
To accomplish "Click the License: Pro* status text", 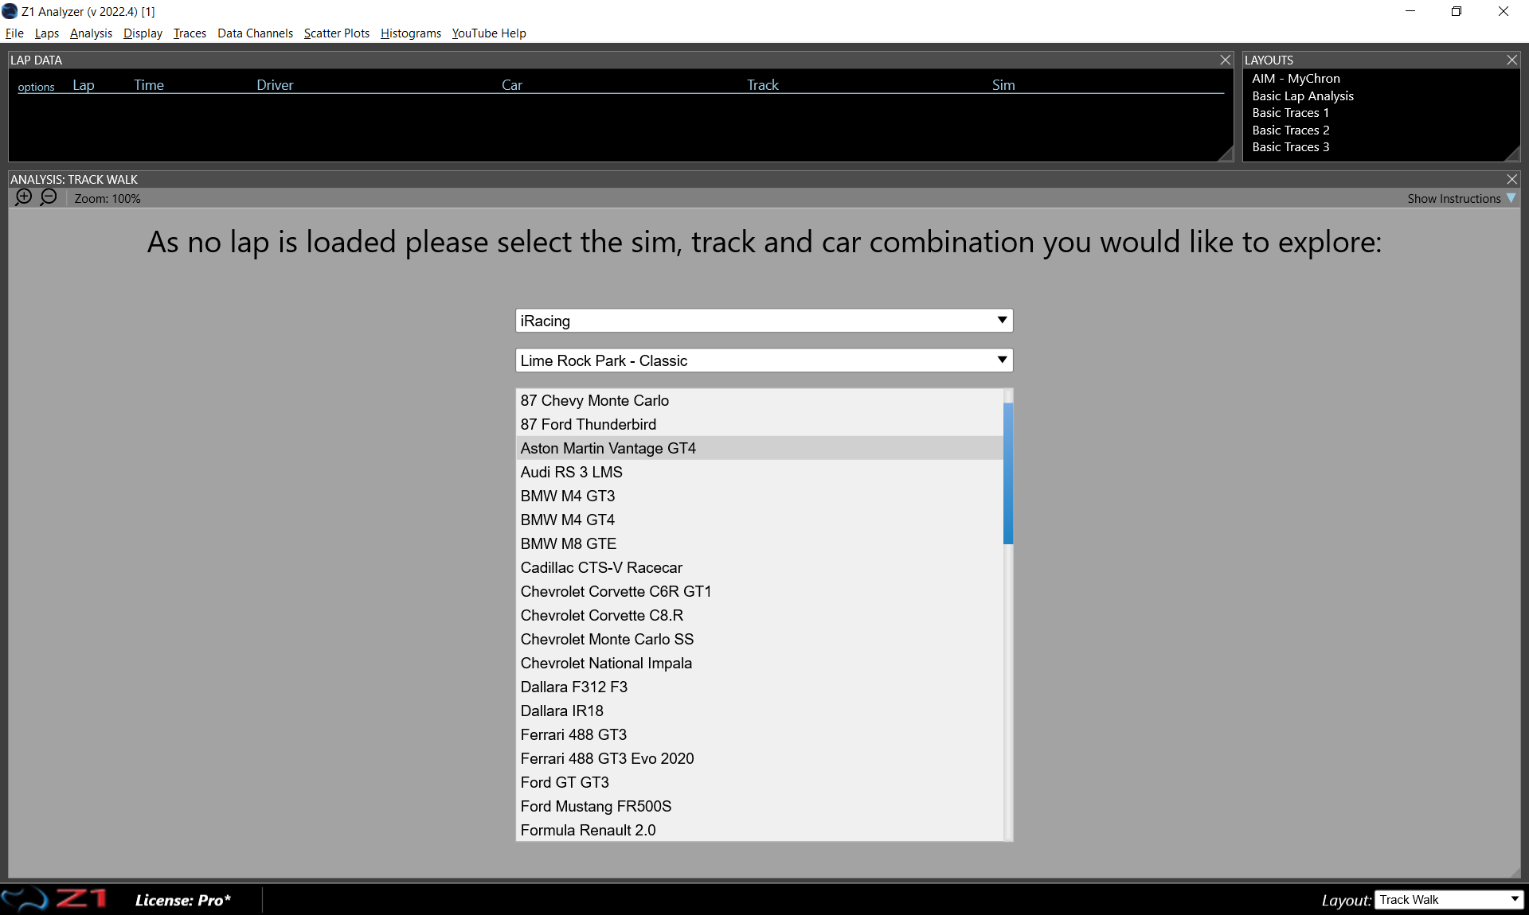I will tap(183, 900).
